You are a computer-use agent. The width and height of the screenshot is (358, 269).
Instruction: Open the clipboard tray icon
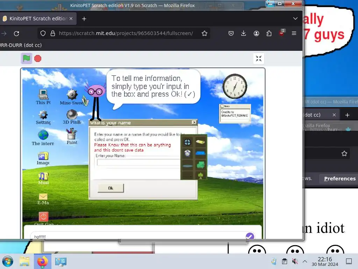tap(285, 261)
